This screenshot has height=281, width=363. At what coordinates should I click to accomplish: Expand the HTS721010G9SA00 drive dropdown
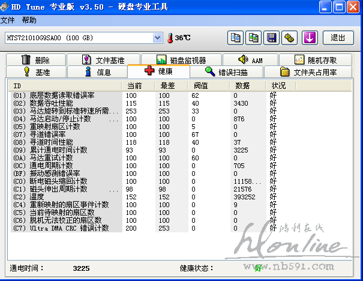[158, 38]
